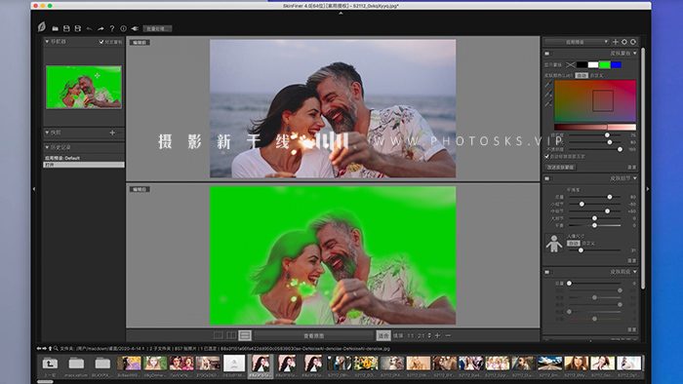683x384 pixels.
Task: Click the SkinFiner leaf logo icon
Action: tap(42, 27)
